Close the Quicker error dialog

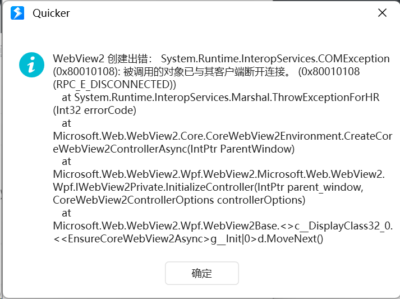pyautogui.click(x=382, y=13)
